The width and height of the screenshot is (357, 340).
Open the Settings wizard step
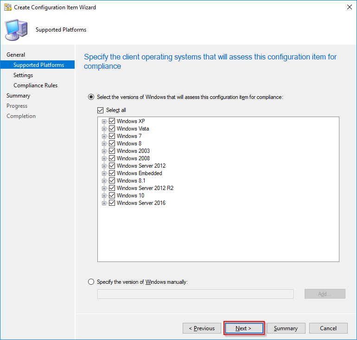pos(23,75)
